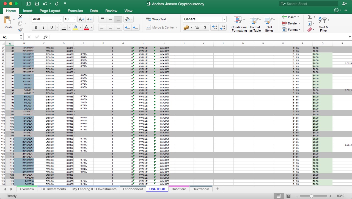Open the Hashflare sheet tab
The height and width of the screenshot is (199, 352).
pyautogui.click(x=179, y=189)
